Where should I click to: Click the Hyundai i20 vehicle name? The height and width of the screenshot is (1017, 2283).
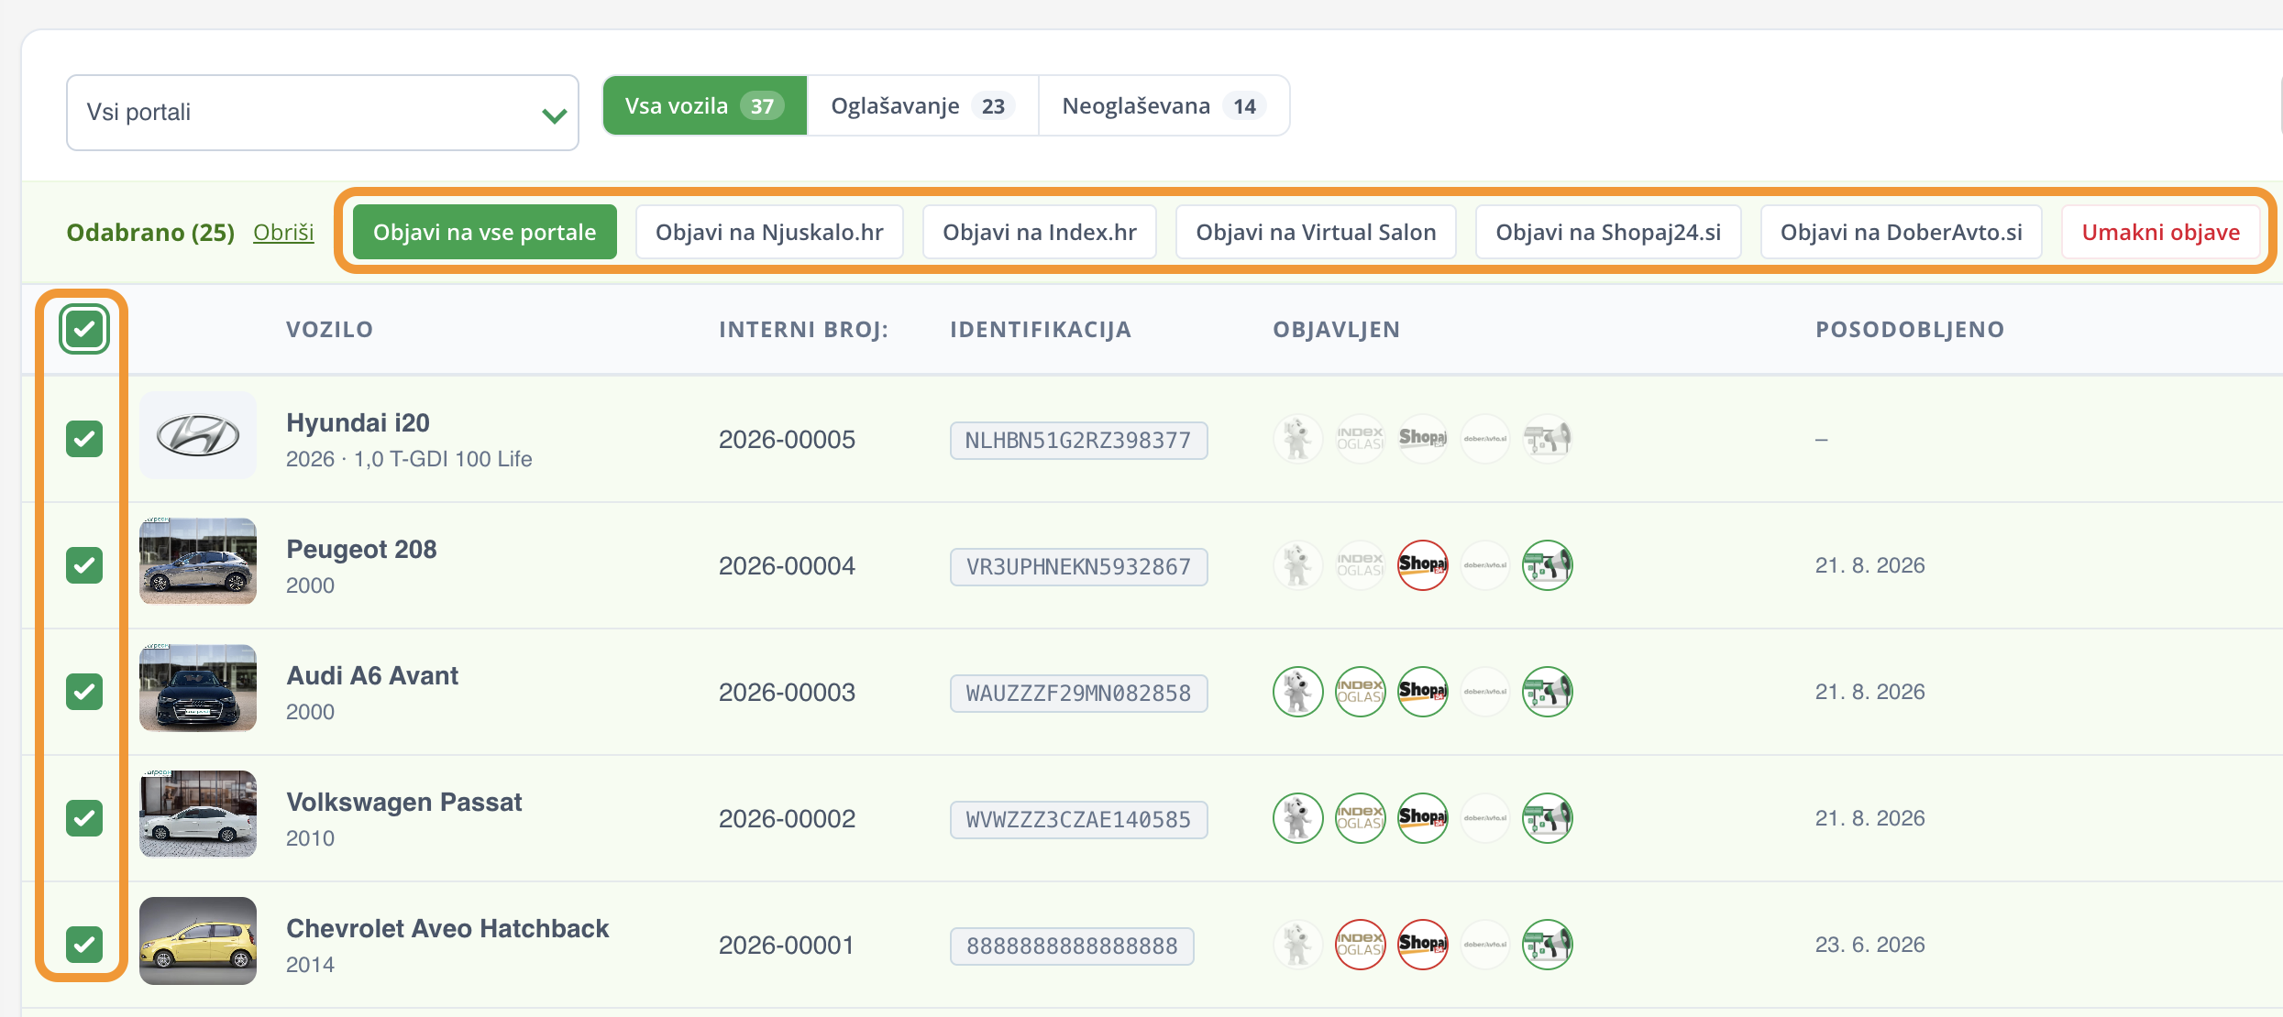coord(358,423)
